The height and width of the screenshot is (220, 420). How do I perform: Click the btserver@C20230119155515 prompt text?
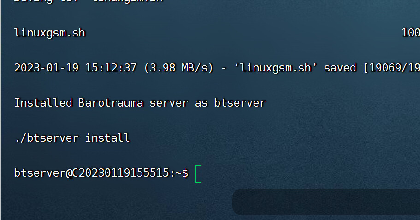click(x=92, y=173)
